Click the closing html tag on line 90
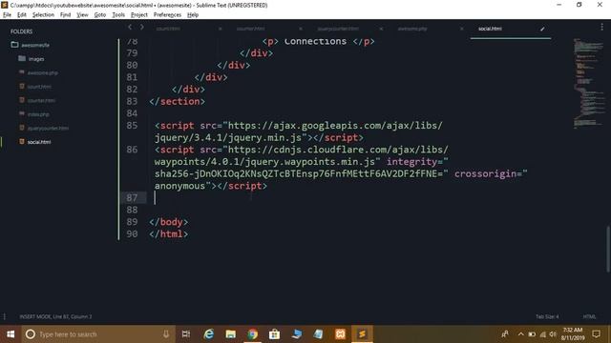This screenshot has width=611, height=343. click(x=169, y=234)
